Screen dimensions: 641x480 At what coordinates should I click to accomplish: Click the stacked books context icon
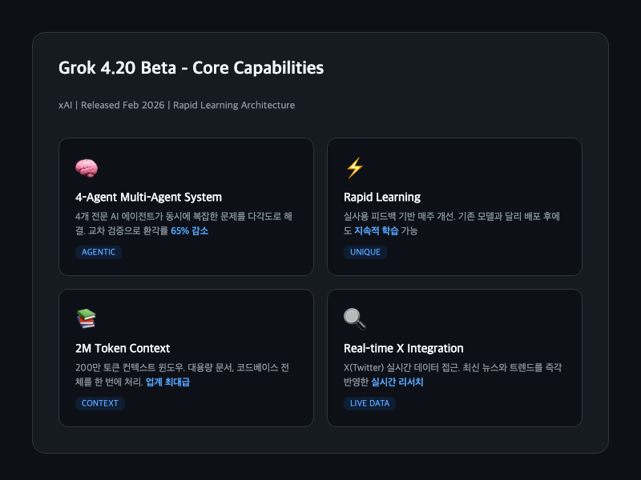(86, 319)
